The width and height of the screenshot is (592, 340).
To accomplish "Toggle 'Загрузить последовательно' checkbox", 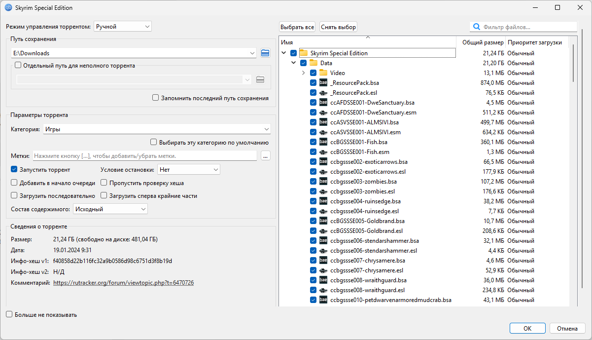I will 14,195.
